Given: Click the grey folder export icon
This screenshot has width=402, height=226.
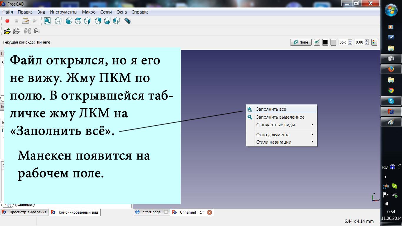Looking at the screenshot, I should 16,31.
